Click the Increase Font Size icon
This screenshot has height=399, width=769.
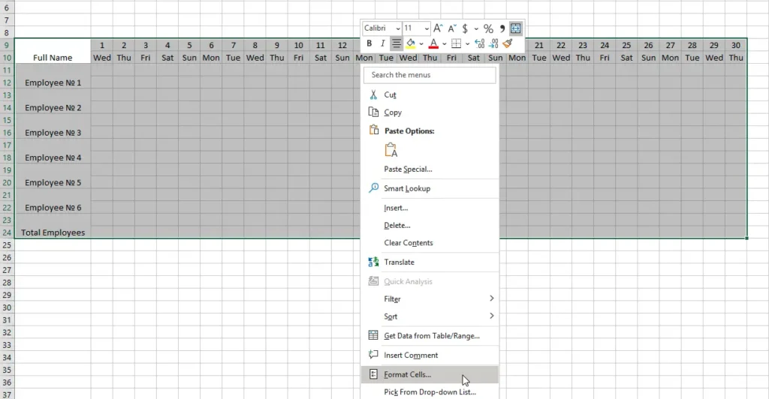click(438, 28)
